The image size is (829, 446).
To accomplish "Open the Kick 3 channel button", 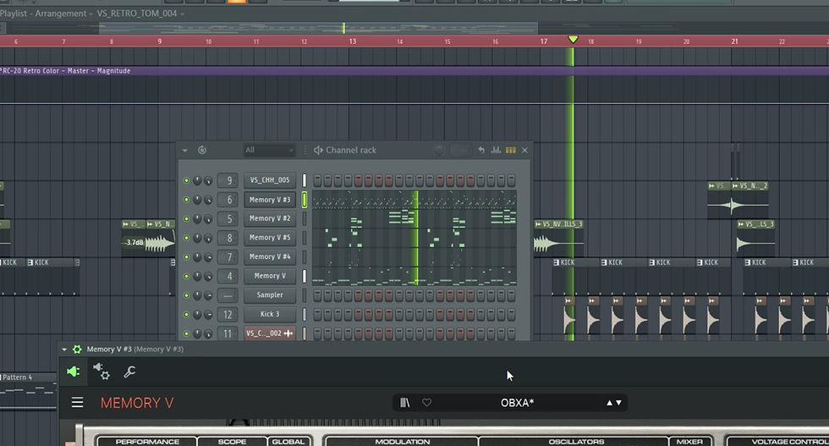I will (270, 314).
